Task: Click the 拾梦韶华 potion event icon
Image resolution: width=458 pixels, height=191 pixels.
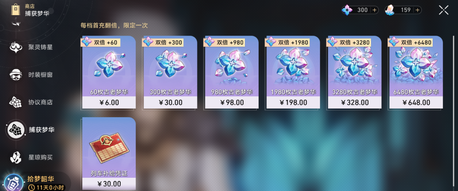Action: point(14,182)
